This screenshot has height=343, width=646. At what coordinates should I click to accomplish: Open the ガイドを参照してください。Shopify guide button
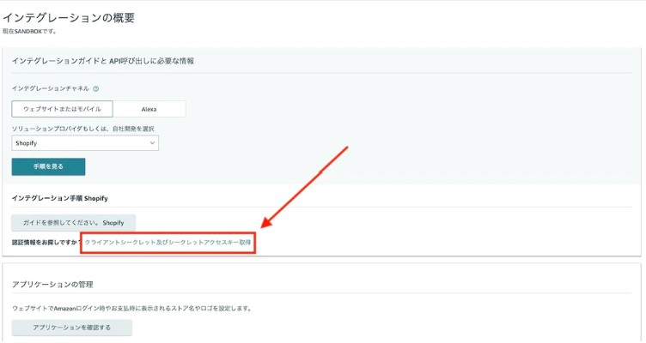pos(73,222)
